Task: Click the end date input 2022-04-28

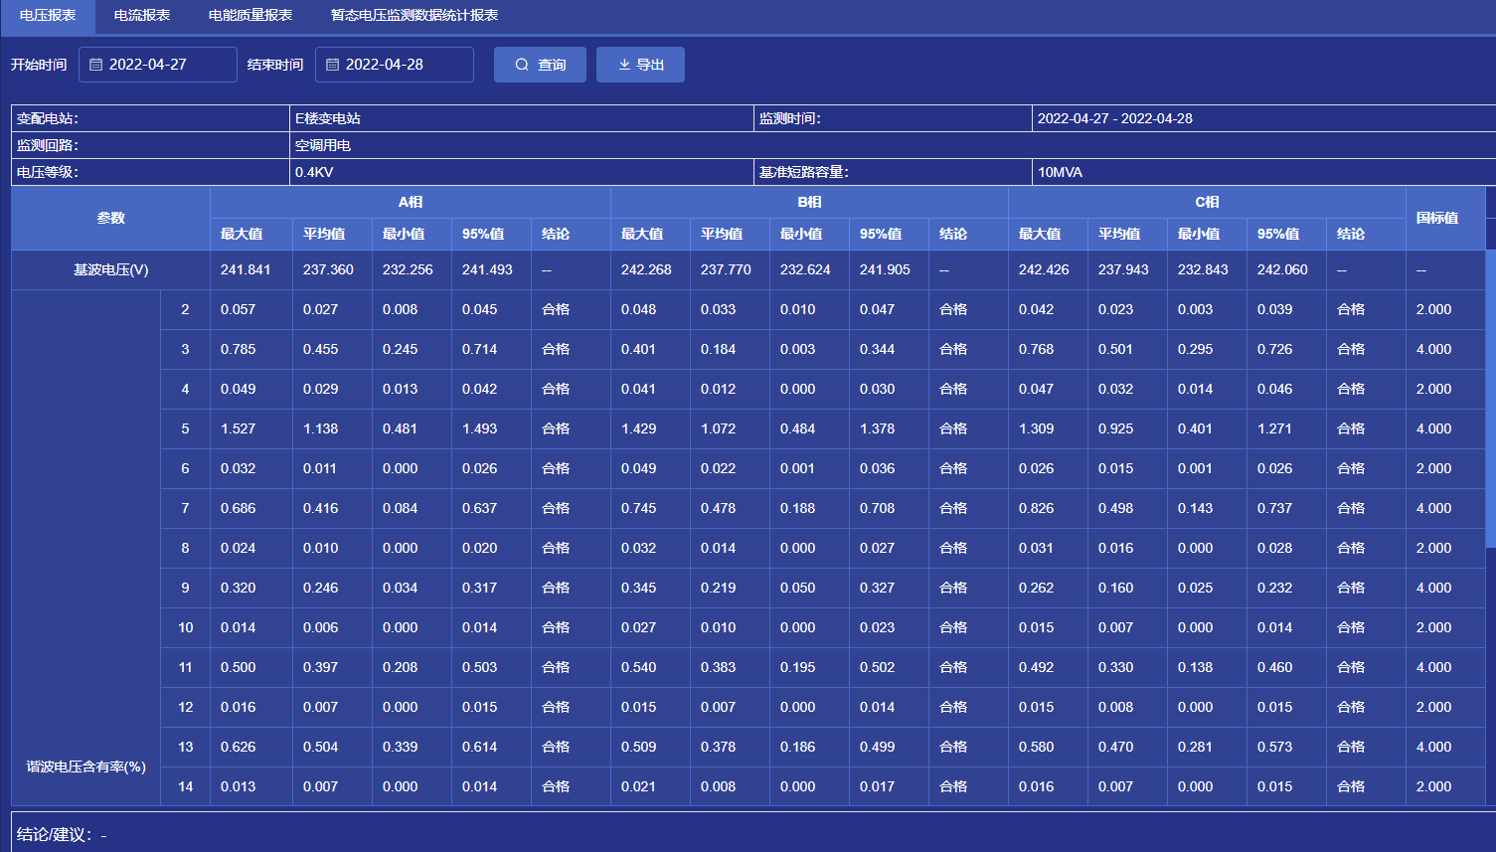Action: coord(395,65)
